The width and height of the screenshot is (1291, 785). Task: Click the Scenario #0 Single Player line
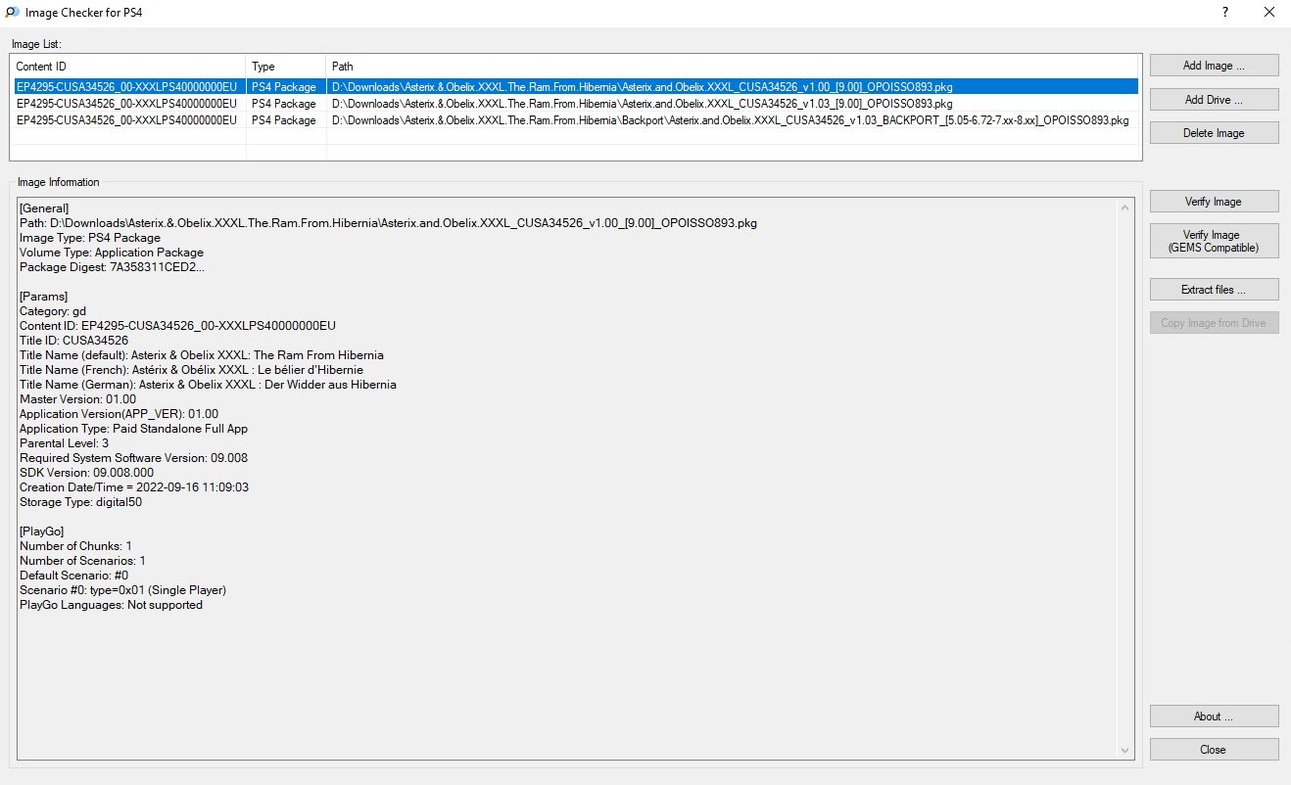122,590
